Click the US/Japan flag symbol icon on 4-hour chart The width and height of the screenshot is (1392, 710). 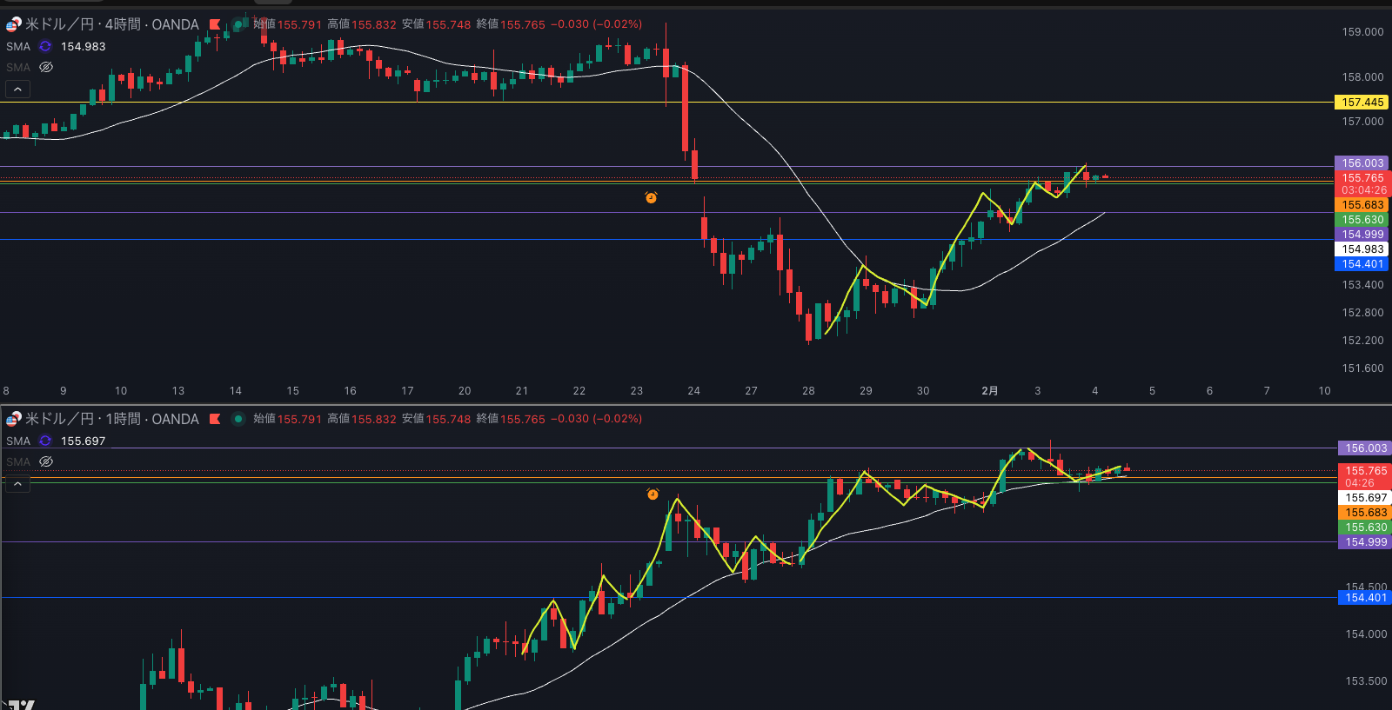point(13,24)
